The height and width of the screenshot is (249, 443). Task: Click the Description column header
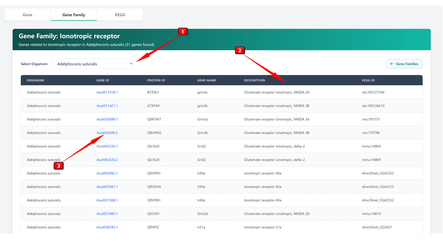click(x=254, y=80)
